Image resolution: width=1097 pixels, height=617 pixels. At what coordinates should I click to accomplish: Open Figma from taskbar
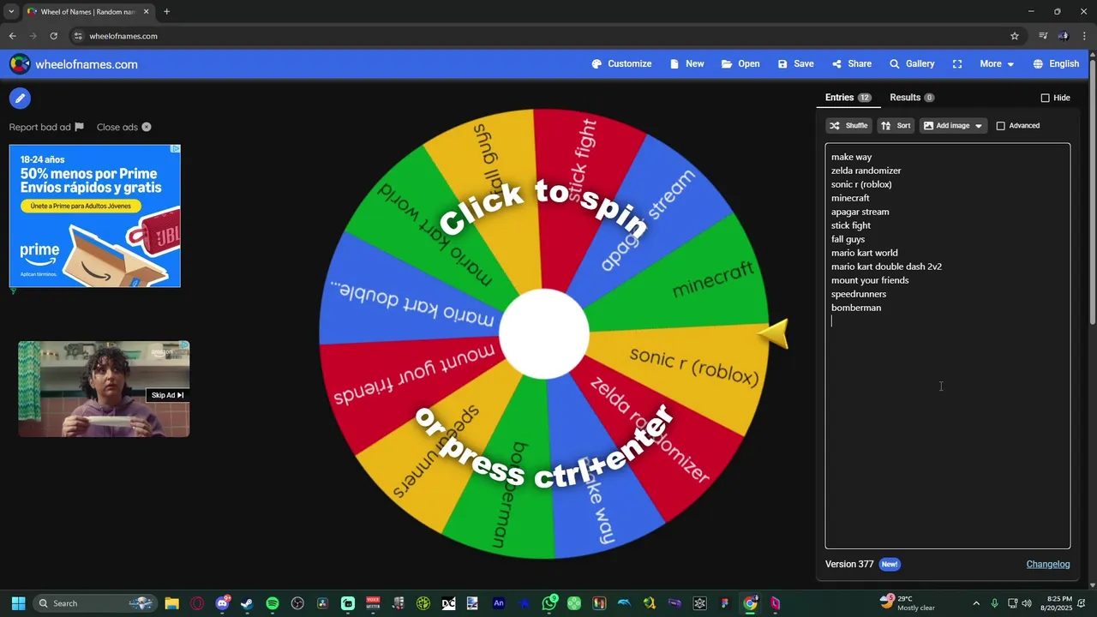tap(725, 603)
